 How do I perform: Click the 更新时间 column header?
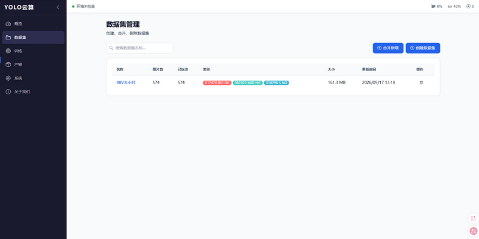369,69
